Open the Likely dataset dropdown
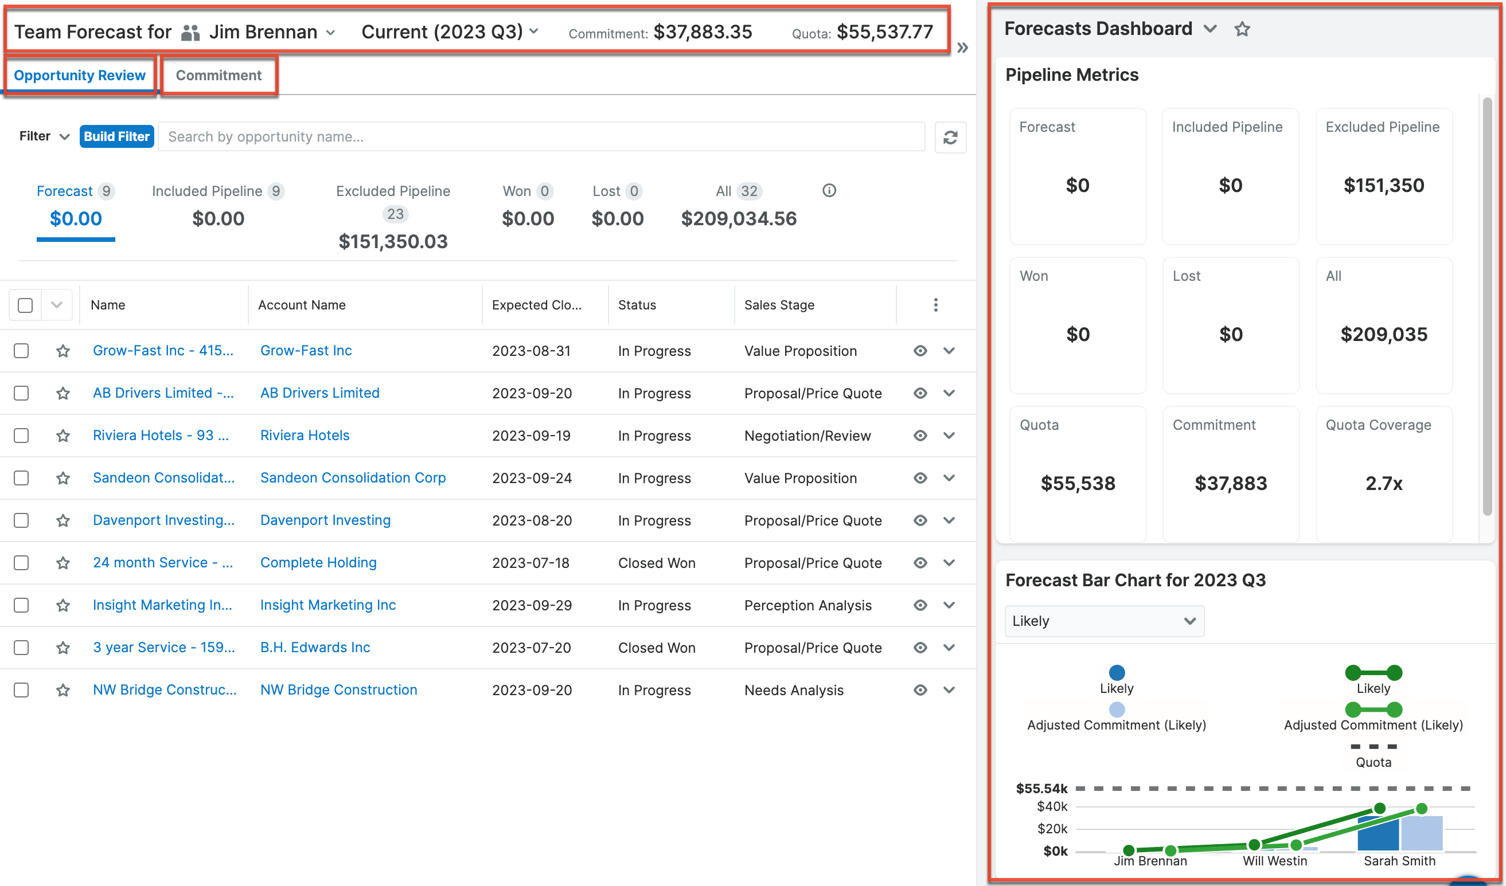Viewport: 1506px width, 886px height. [x=1103, y=621]
